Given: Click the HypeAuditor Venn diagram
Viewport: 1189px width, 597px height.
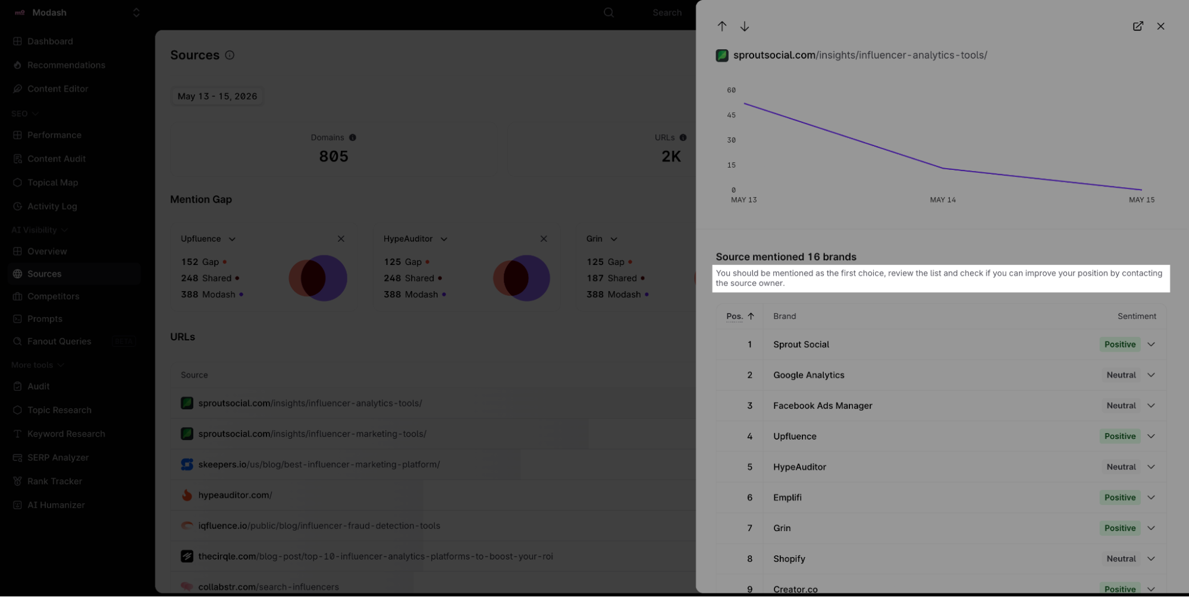Looking at the screenshot, I should pos(522,278).
